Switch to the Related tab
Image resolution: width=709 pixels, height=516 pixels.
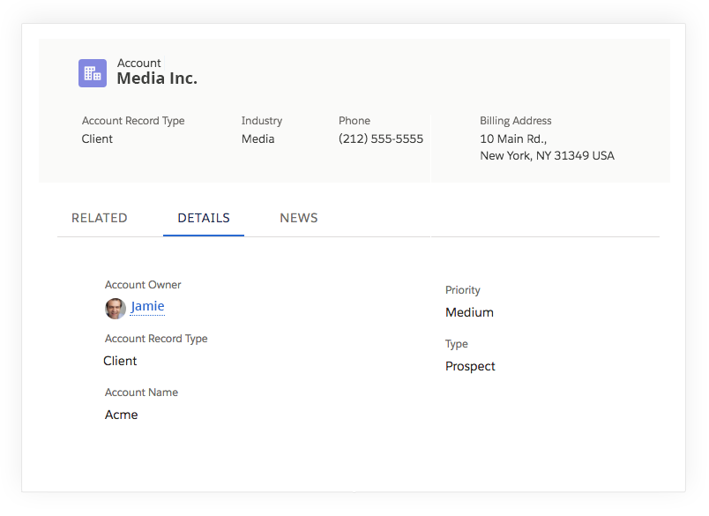[99, 218]
